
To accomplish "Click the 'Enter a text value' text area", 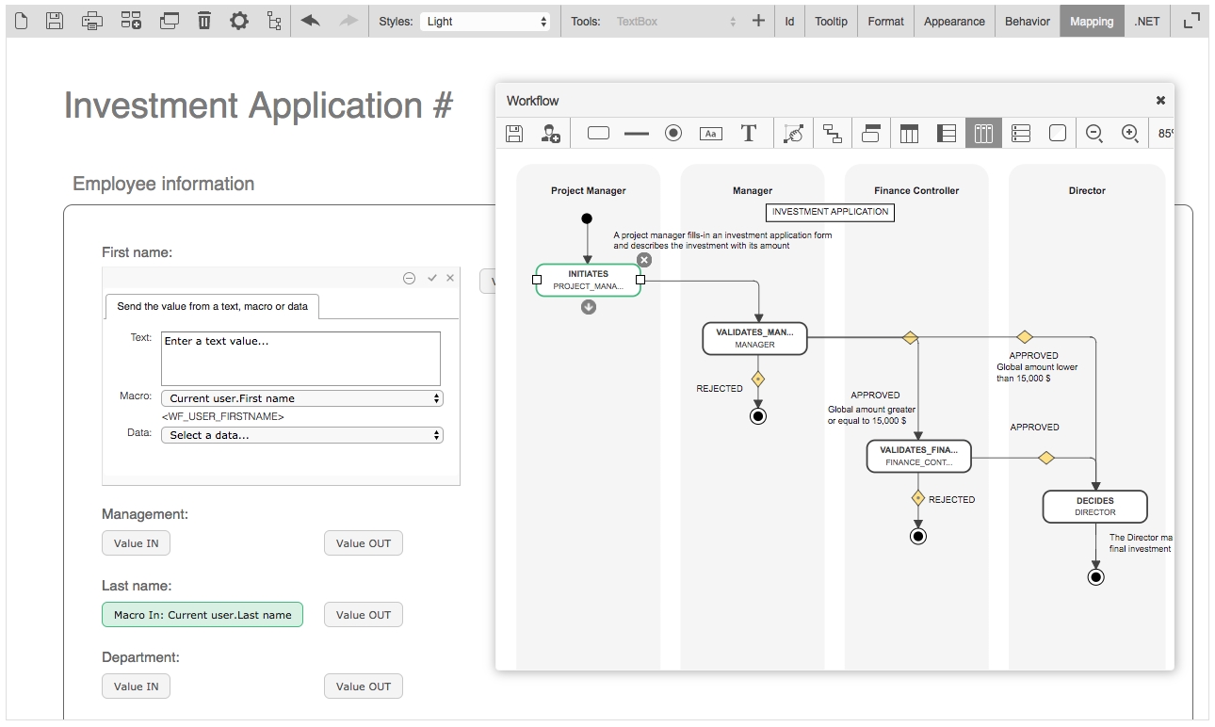I will point(300,358).
